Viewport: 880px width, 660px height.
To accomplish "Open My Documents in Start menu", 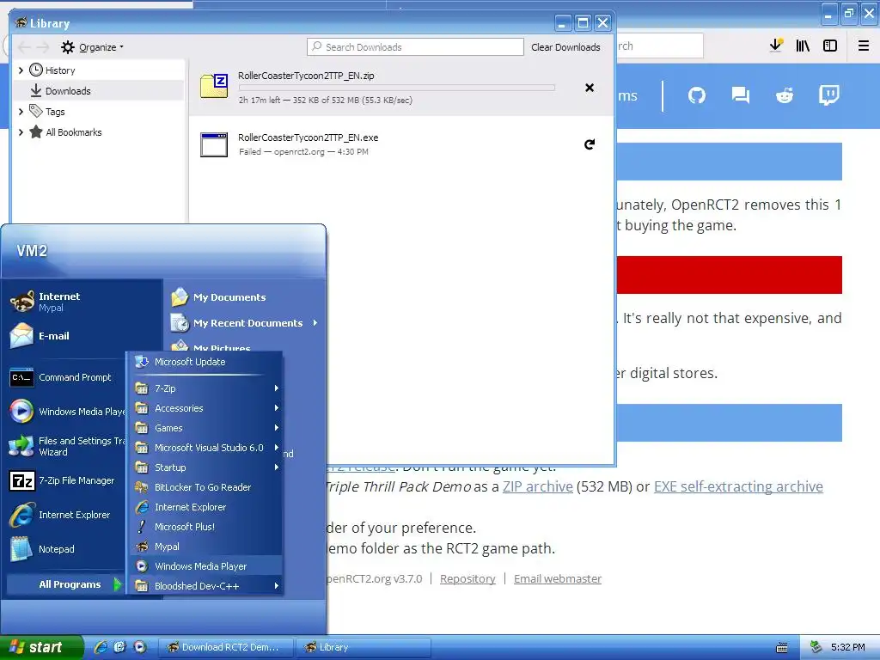I will [245, 296].
